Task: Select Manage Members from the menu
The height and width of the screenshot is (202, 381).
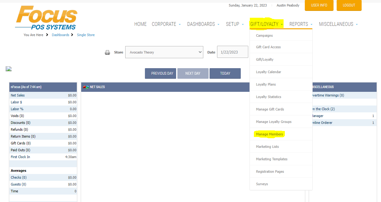Action: point(269,134)
